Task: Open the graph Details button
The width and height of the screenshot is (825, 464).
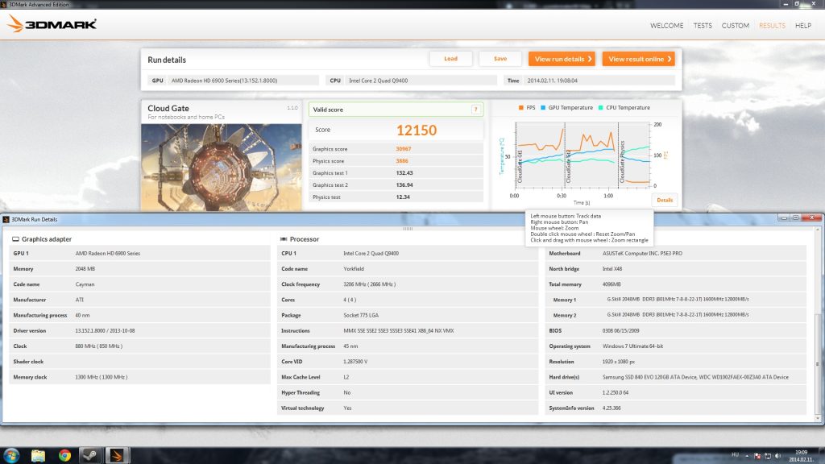Action: point(664,200)
